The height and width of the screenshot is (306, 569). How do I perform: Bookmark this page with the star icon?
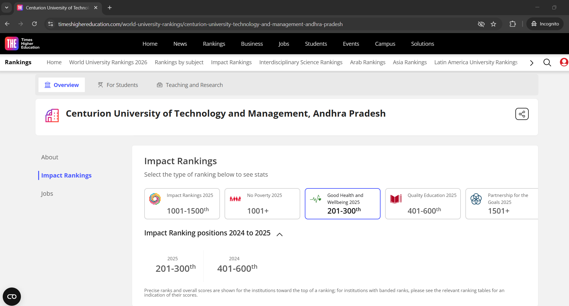(493, 24)
